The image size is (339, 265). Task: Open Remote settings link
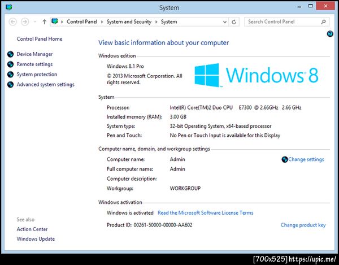coord(34,64)
